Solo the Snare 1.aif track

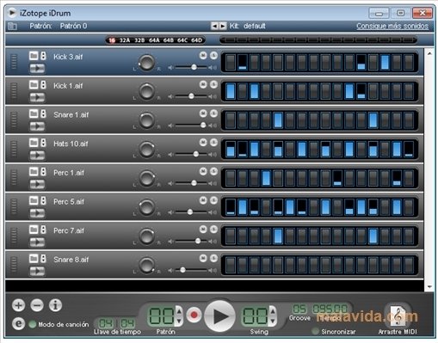coord(213,113)
